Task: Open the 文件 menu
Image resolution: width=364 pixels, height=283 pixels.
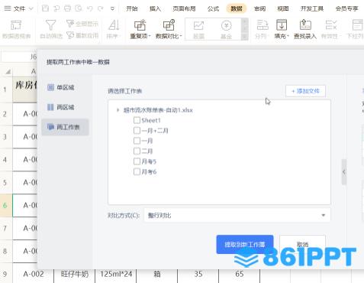Action: [x=18, y=8]
